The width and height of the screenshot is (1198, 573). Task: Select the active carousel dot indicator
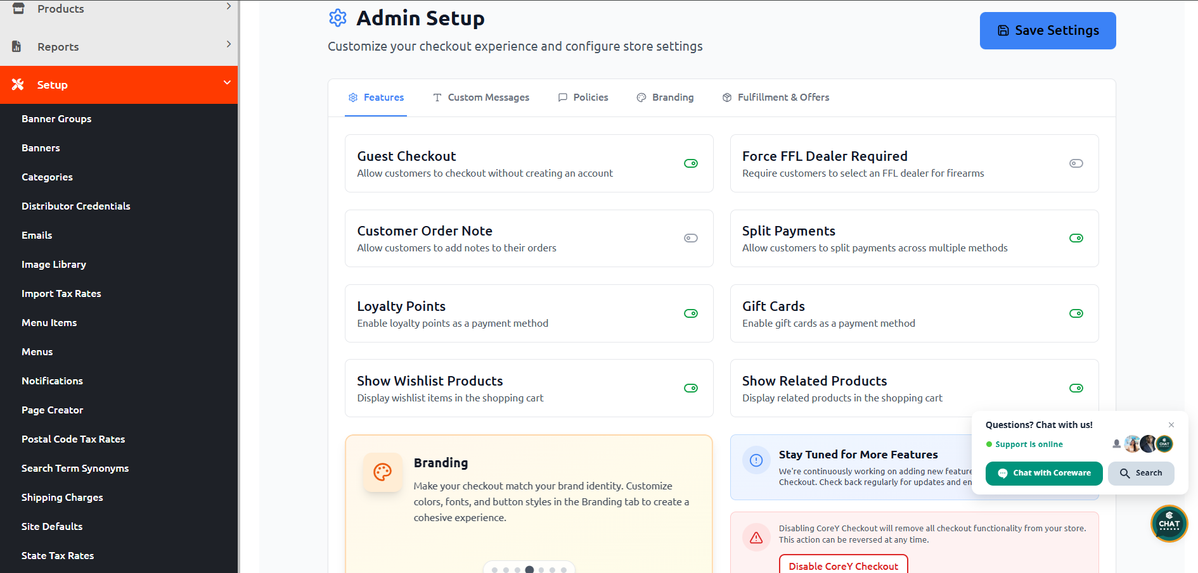point(529,570)
